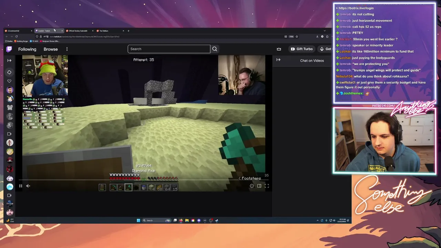Click the botrix.live/login link in chat

tap(356, 8)
